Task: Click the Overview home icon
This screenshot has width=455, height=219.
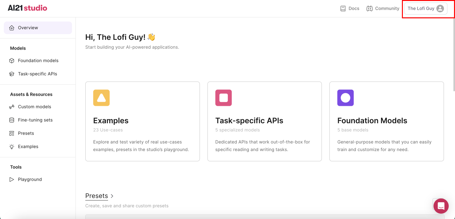Action: click(x=12, y=28)
